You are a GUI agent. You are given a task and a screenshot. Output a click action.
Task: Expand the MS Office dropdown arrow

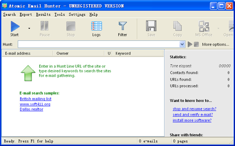point(218,28)
